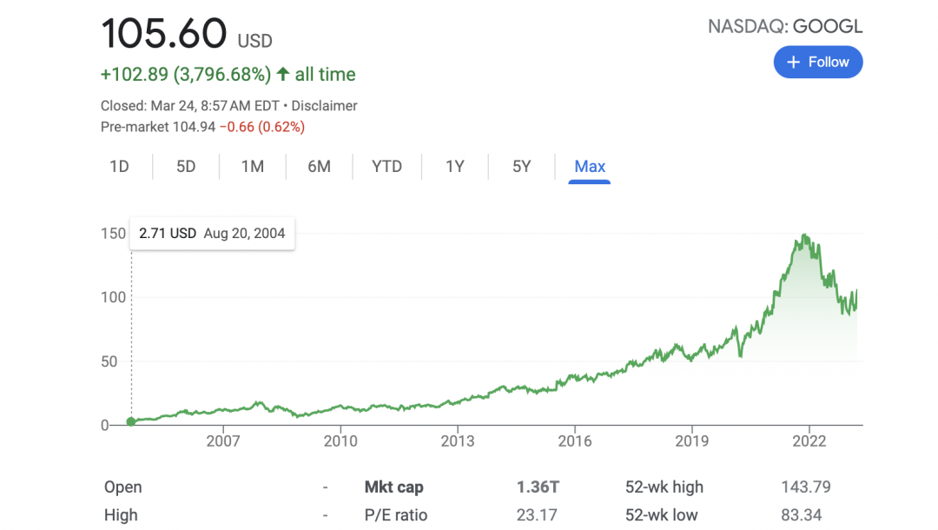Click the 150 y-axis label

[x=113, y=234]
